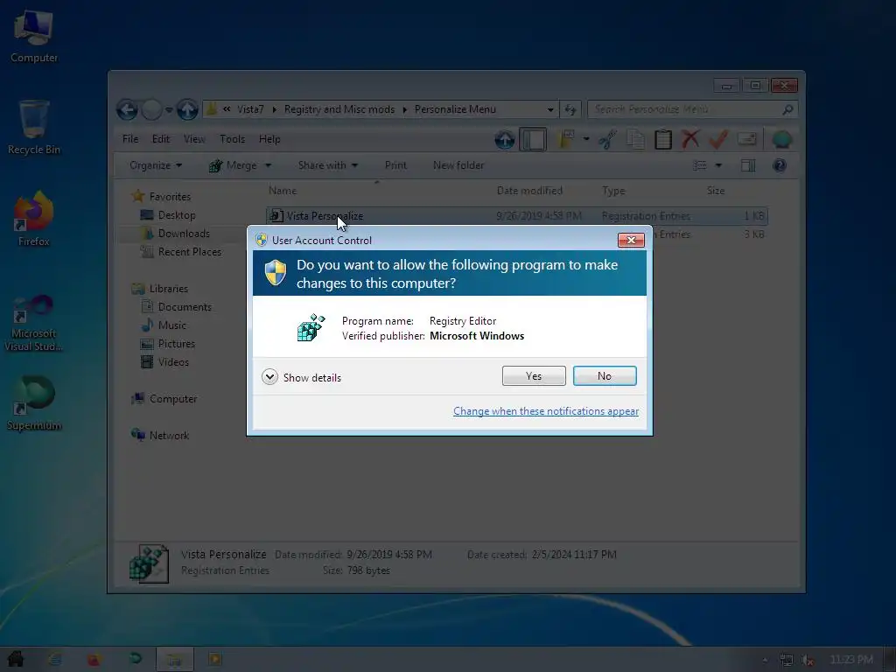Expand Show details chevron
The width and height of the screenshot is (896, 672).
coord(269,377)
